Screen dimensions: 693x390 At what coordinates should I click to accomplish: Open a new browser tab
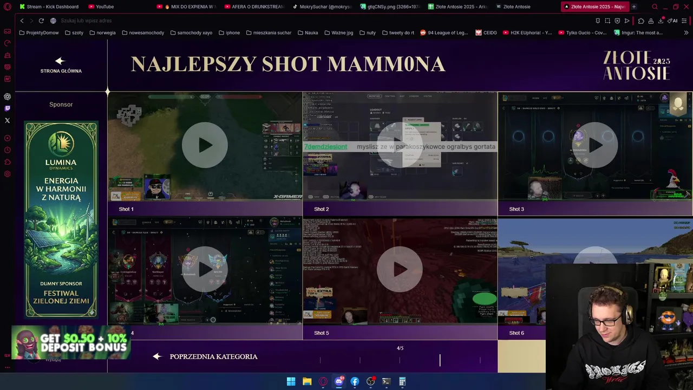pos(633,6)
